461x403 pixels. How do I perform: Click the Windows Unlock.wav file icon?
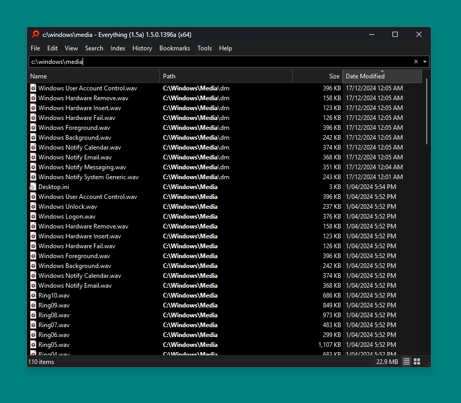[x=33, y=207]
